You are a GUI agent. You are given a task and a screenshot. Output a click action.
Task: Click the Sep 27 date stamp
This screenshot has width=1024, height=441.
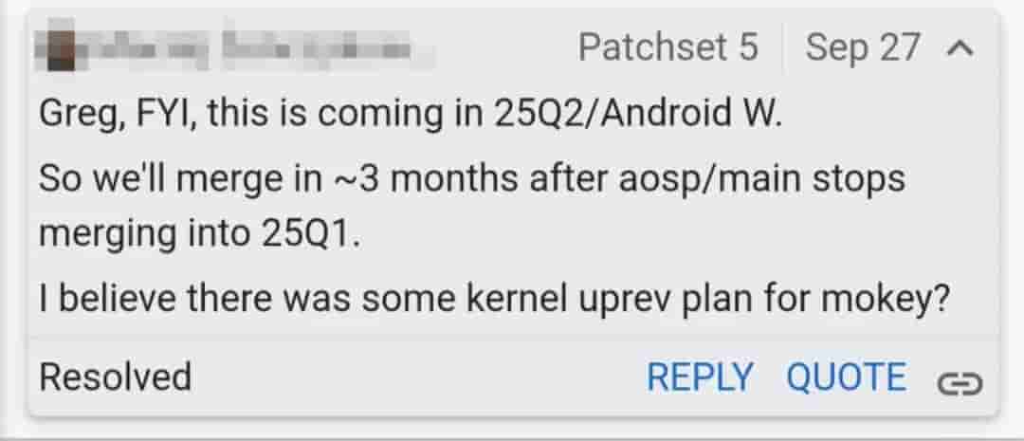(863, 48)
